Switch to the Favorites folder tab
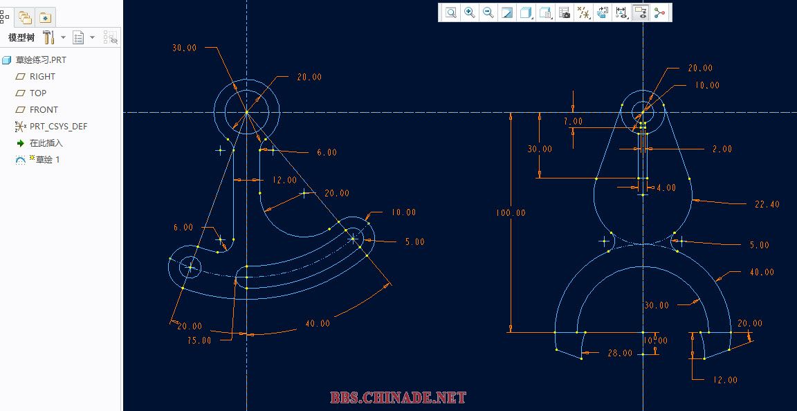Image resolution: width=797 pixels, height=411 pixels. tap(45, 18)
